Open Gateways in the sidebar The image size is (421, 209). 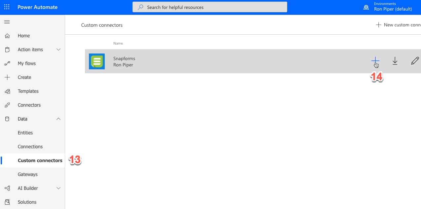(x=27, y=174)
